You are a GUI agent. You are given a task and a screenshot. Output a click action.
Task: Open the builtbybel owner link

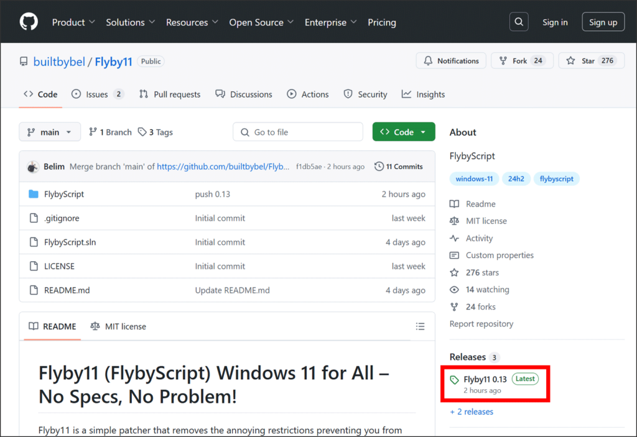pos(59,62)
